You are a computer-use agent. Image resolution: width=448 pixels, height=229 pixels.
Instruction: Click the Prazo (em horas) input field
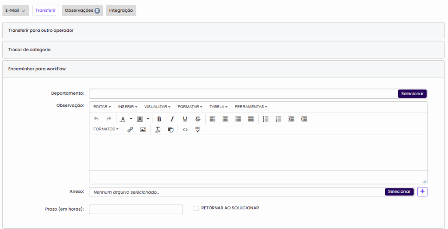[136, 209]
